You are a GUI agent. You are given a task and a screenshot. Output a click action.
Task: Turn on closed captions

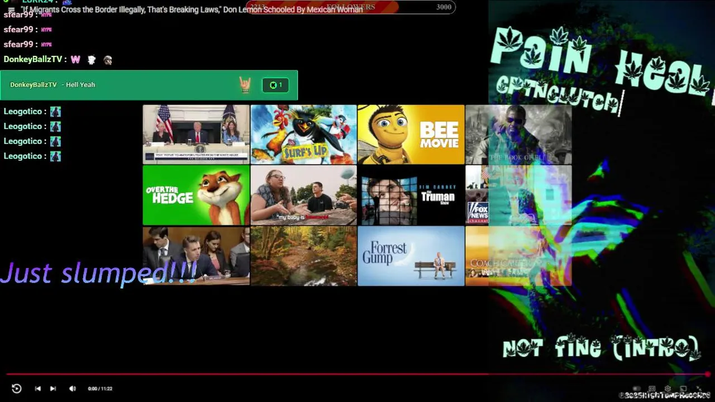pyautogui.click(x=652, y=389)
